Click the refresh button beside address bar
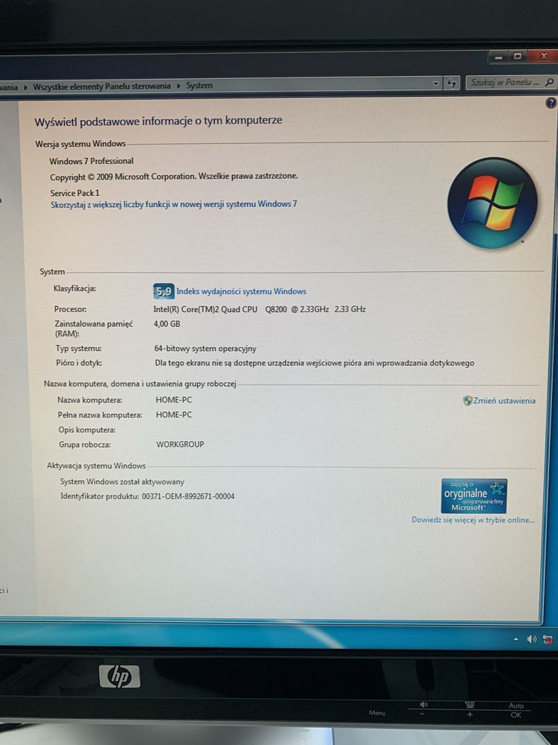Image resolution: width=558 pixels, height=745 pixels. (452, 83)
